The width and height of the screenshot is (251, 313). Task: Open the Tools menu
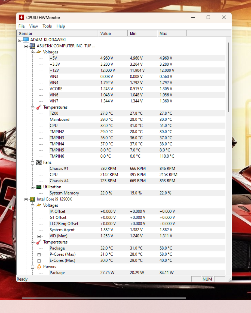47,26
